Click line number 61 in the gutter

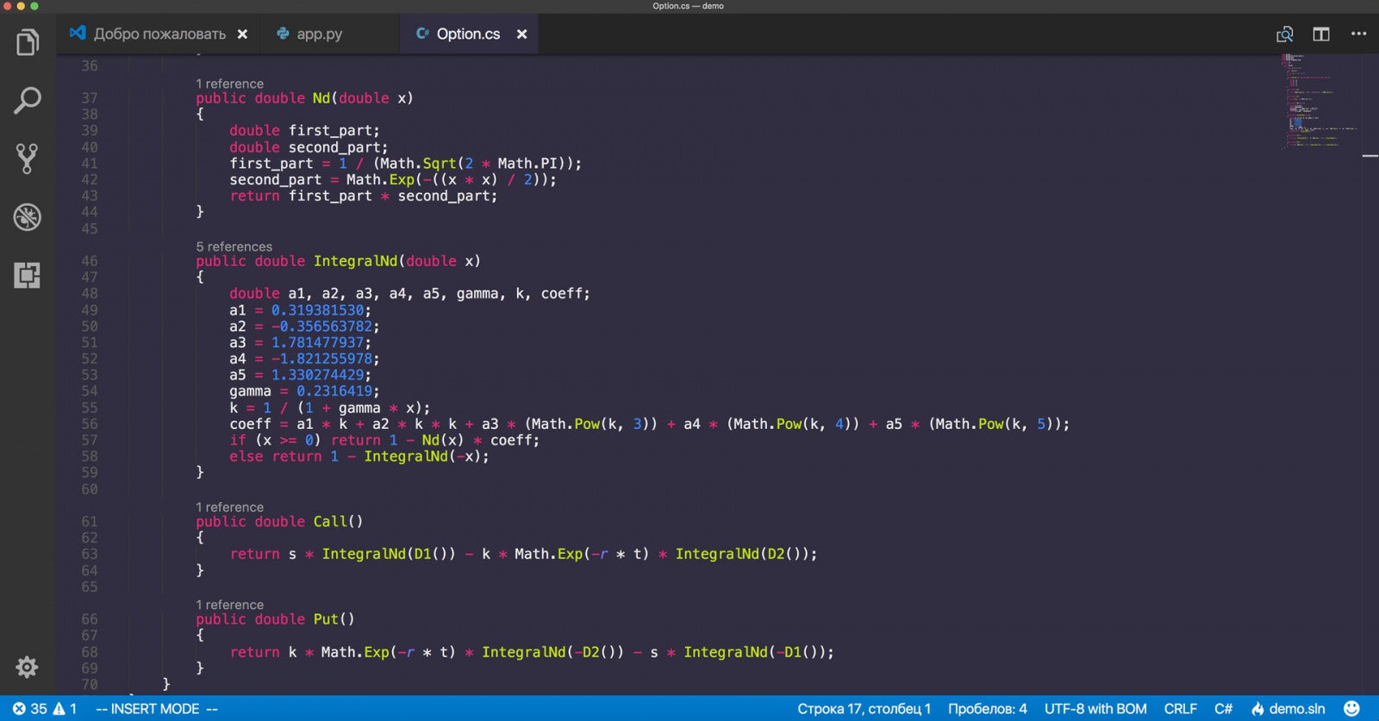click(90, 522)
